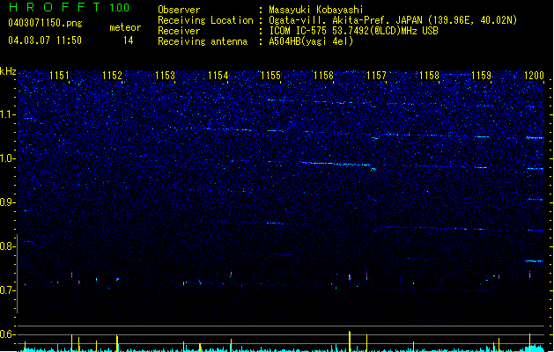Image resolution: width=554 pixels, height=352 pixels.
Task: Click the 1152 time marker
Action: 112,76
